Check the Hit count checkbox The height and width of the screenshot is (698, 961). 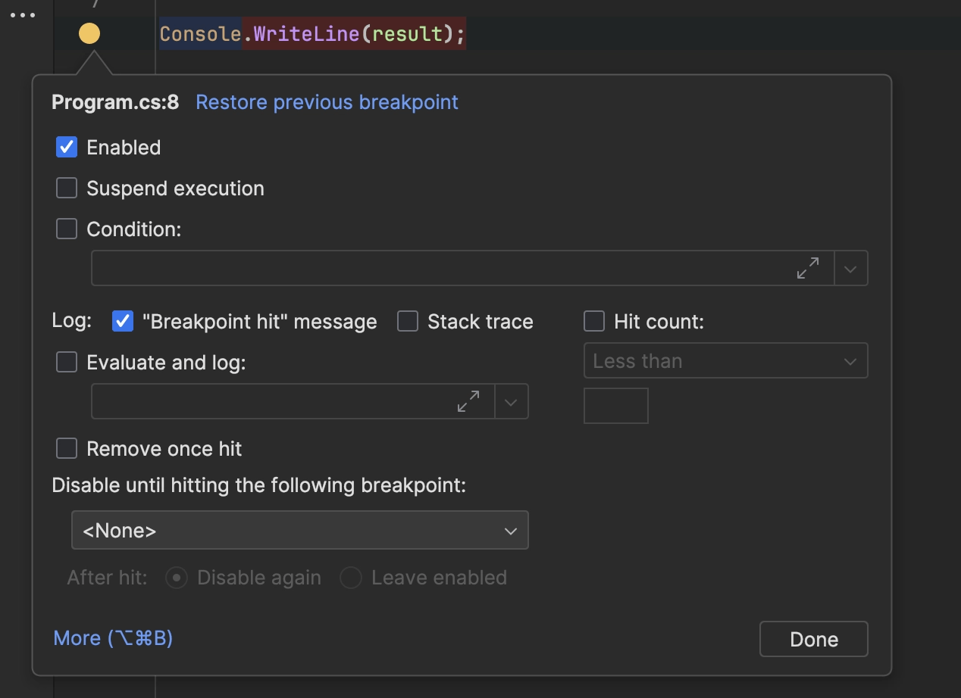click(594, 321)
